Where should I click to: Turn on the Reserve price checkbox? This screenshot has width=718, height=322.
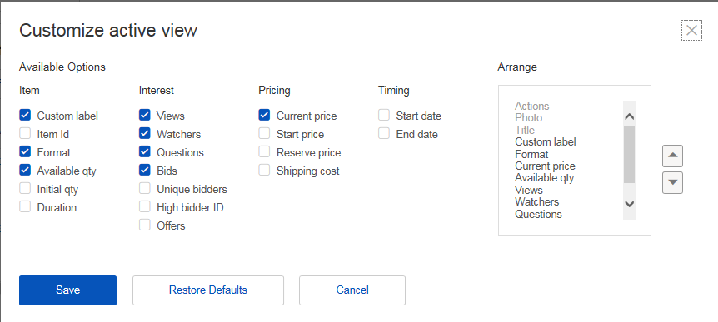264,152
